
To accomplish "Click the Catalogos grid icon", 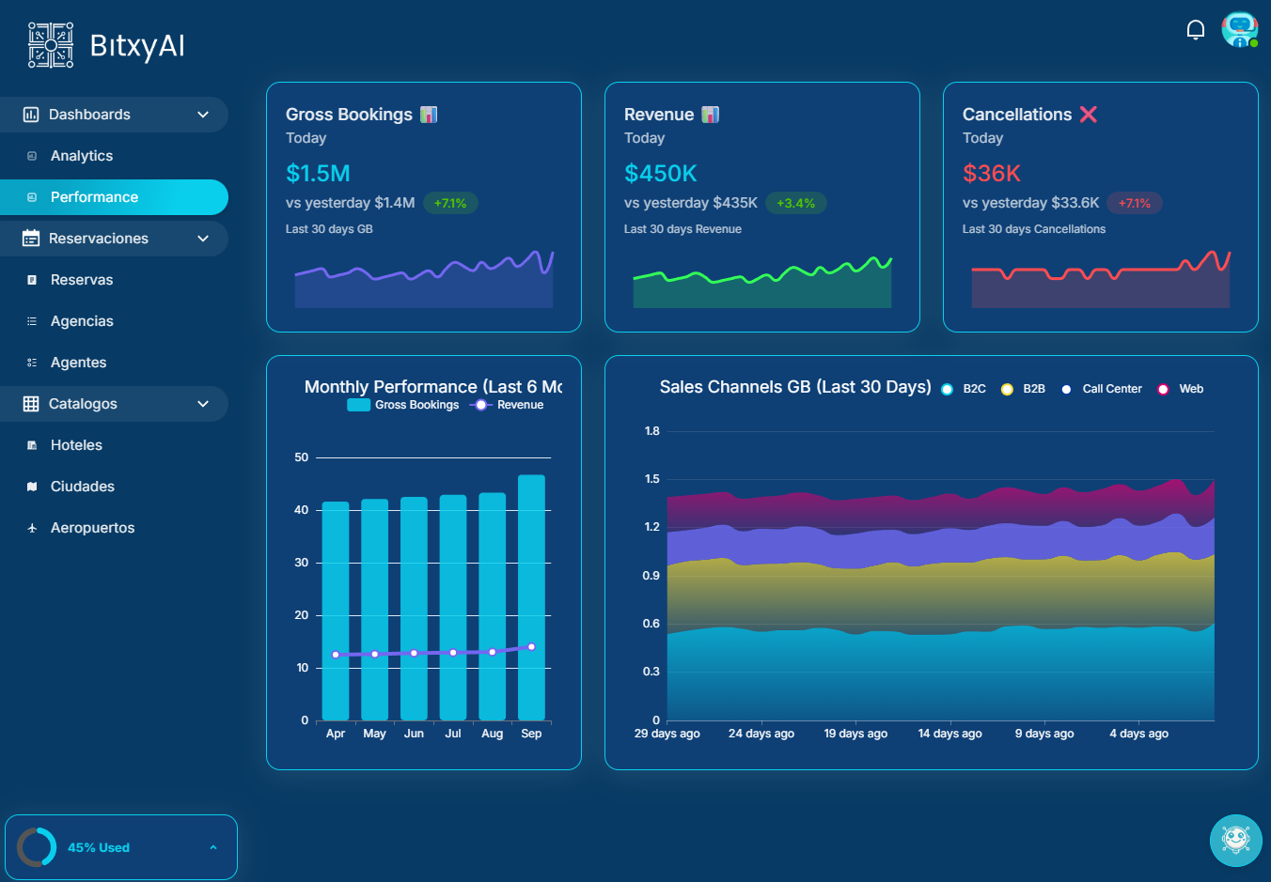I will (x=31, y=404).
